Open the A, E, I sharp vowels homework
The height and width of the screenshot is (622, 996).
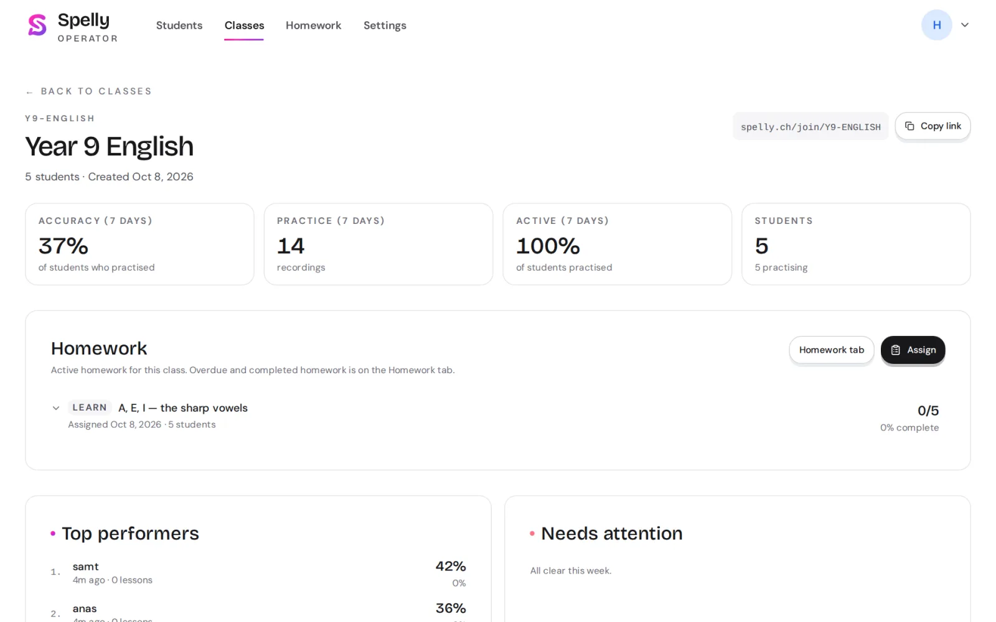(x=183, y=408)
